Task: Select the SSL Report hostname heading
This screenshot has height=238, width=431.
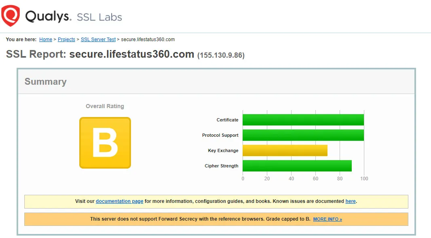Action: [132, 54]
